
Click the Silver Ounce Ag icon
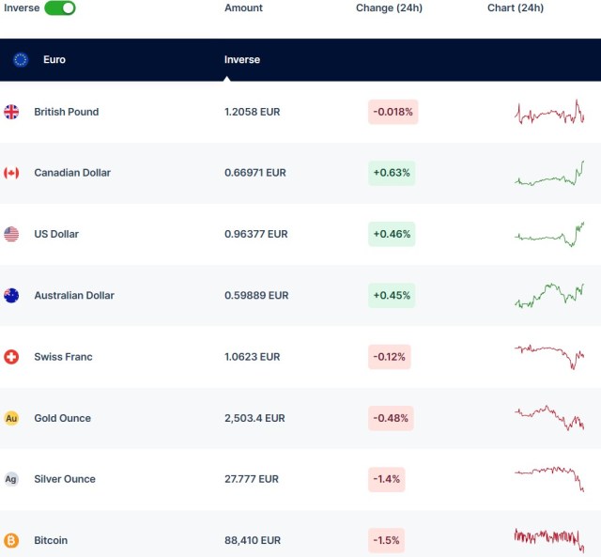click(x=11, y=479)
